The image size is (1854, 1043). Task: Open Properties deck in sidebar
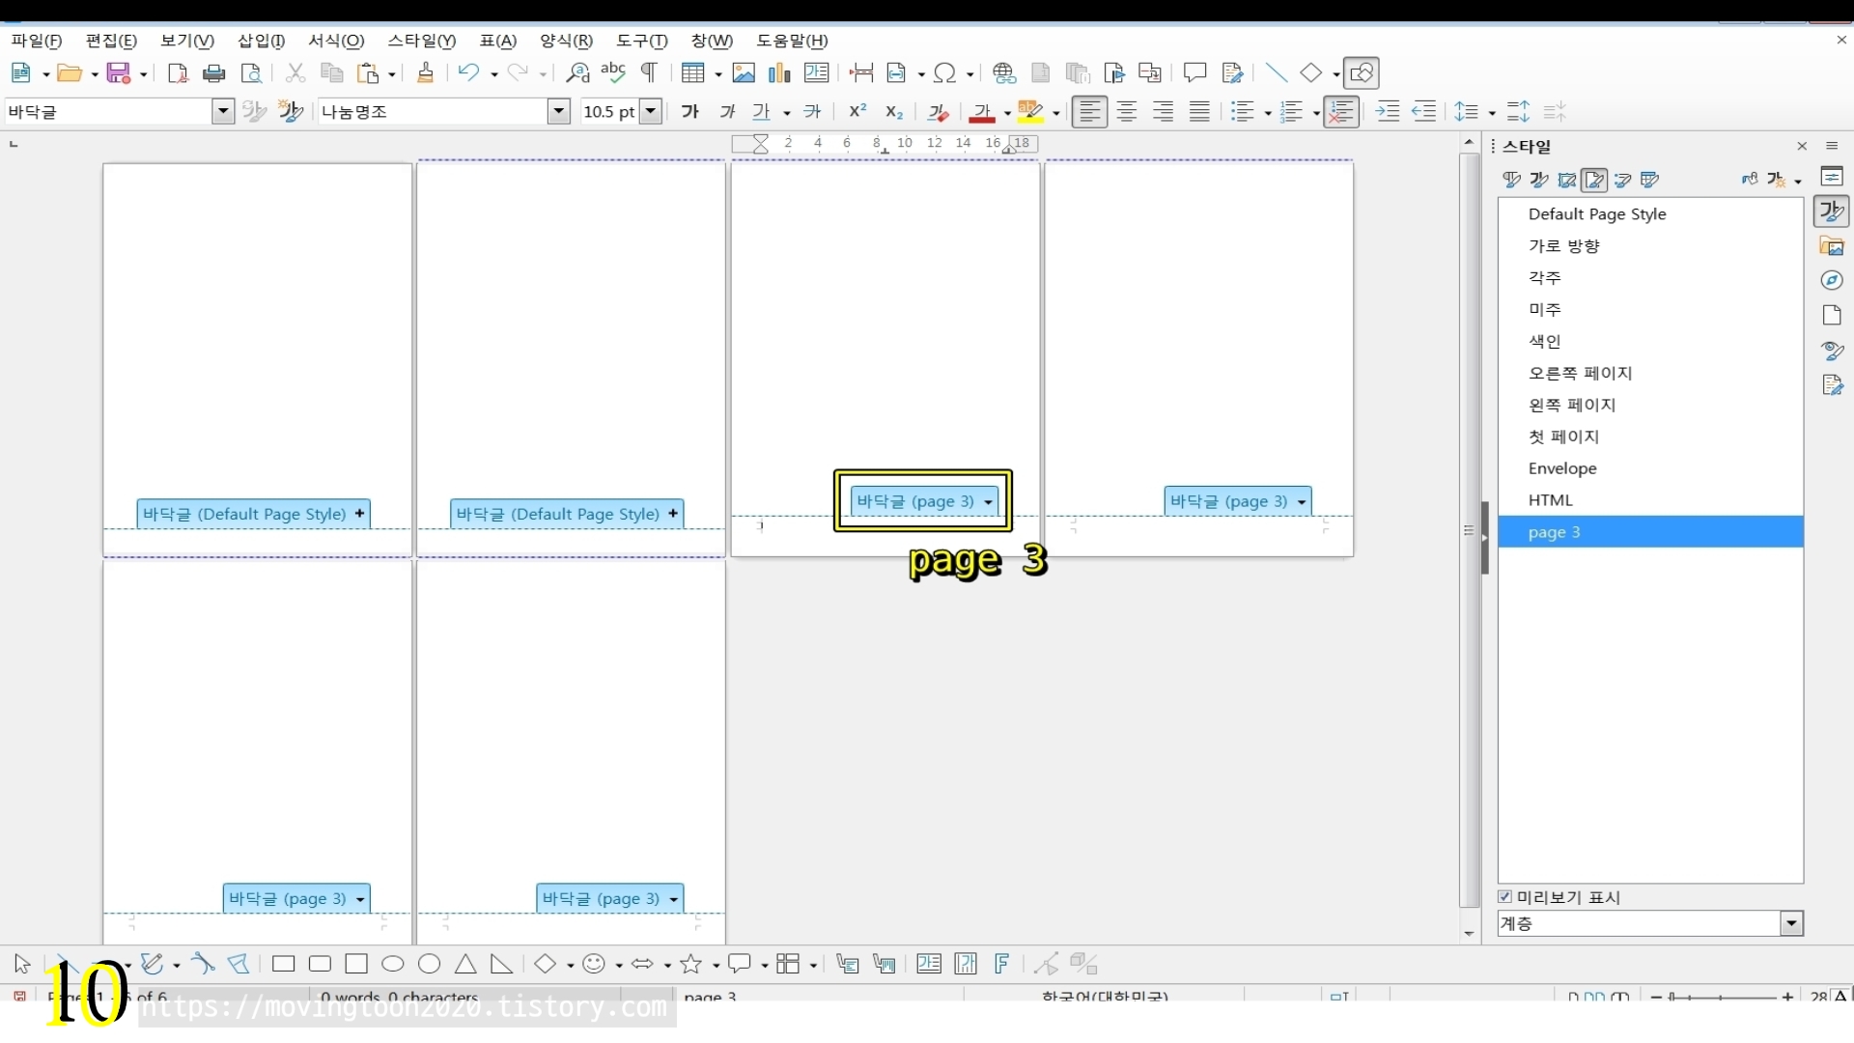(1832, 177)
